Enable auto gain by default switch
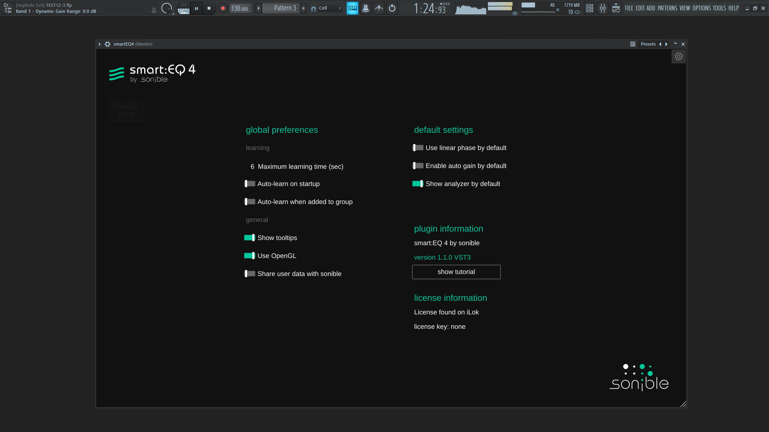Screen dimensions: 769x432 (x=418, y=166)
